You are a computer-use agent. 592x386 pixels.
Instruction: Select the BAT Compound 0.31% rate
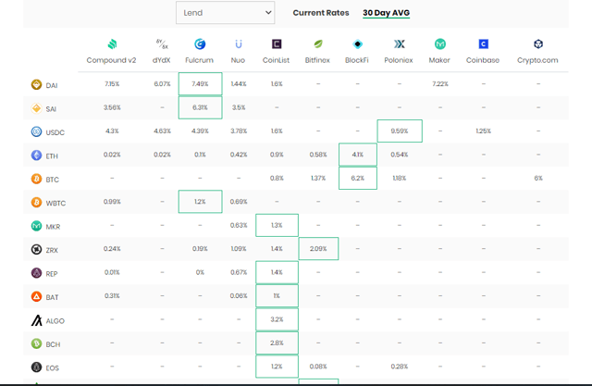point(112,295)
